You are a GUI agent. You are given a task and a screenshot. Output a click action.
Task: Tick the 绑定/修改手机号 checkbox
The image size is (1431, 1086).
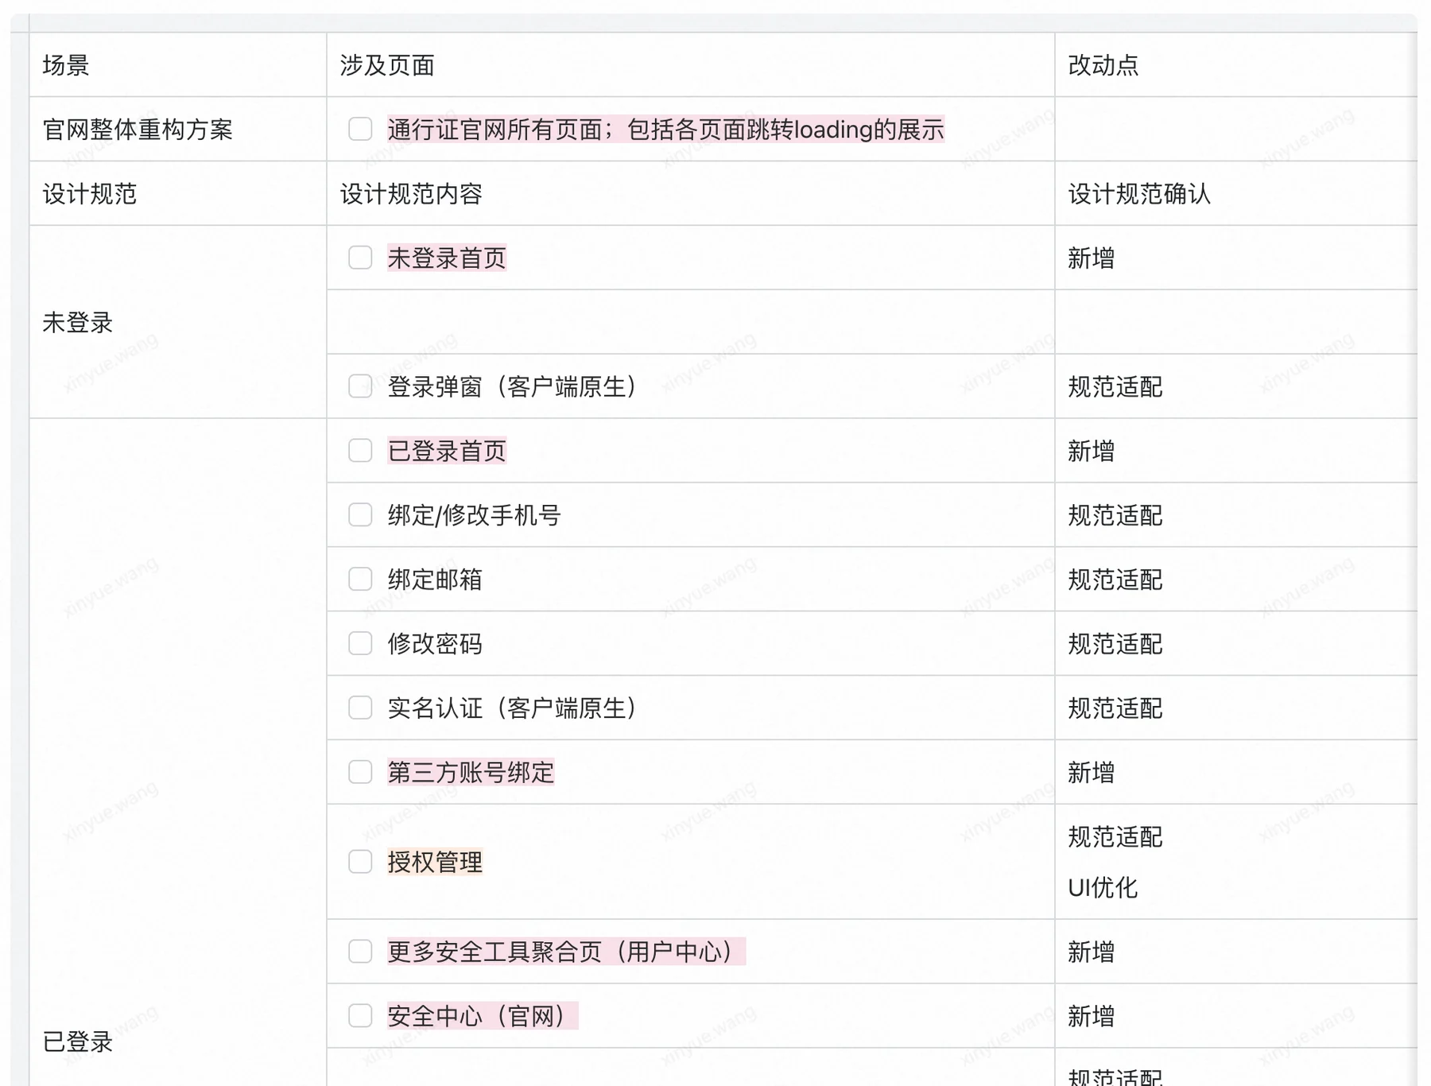(x=360, y=515)
